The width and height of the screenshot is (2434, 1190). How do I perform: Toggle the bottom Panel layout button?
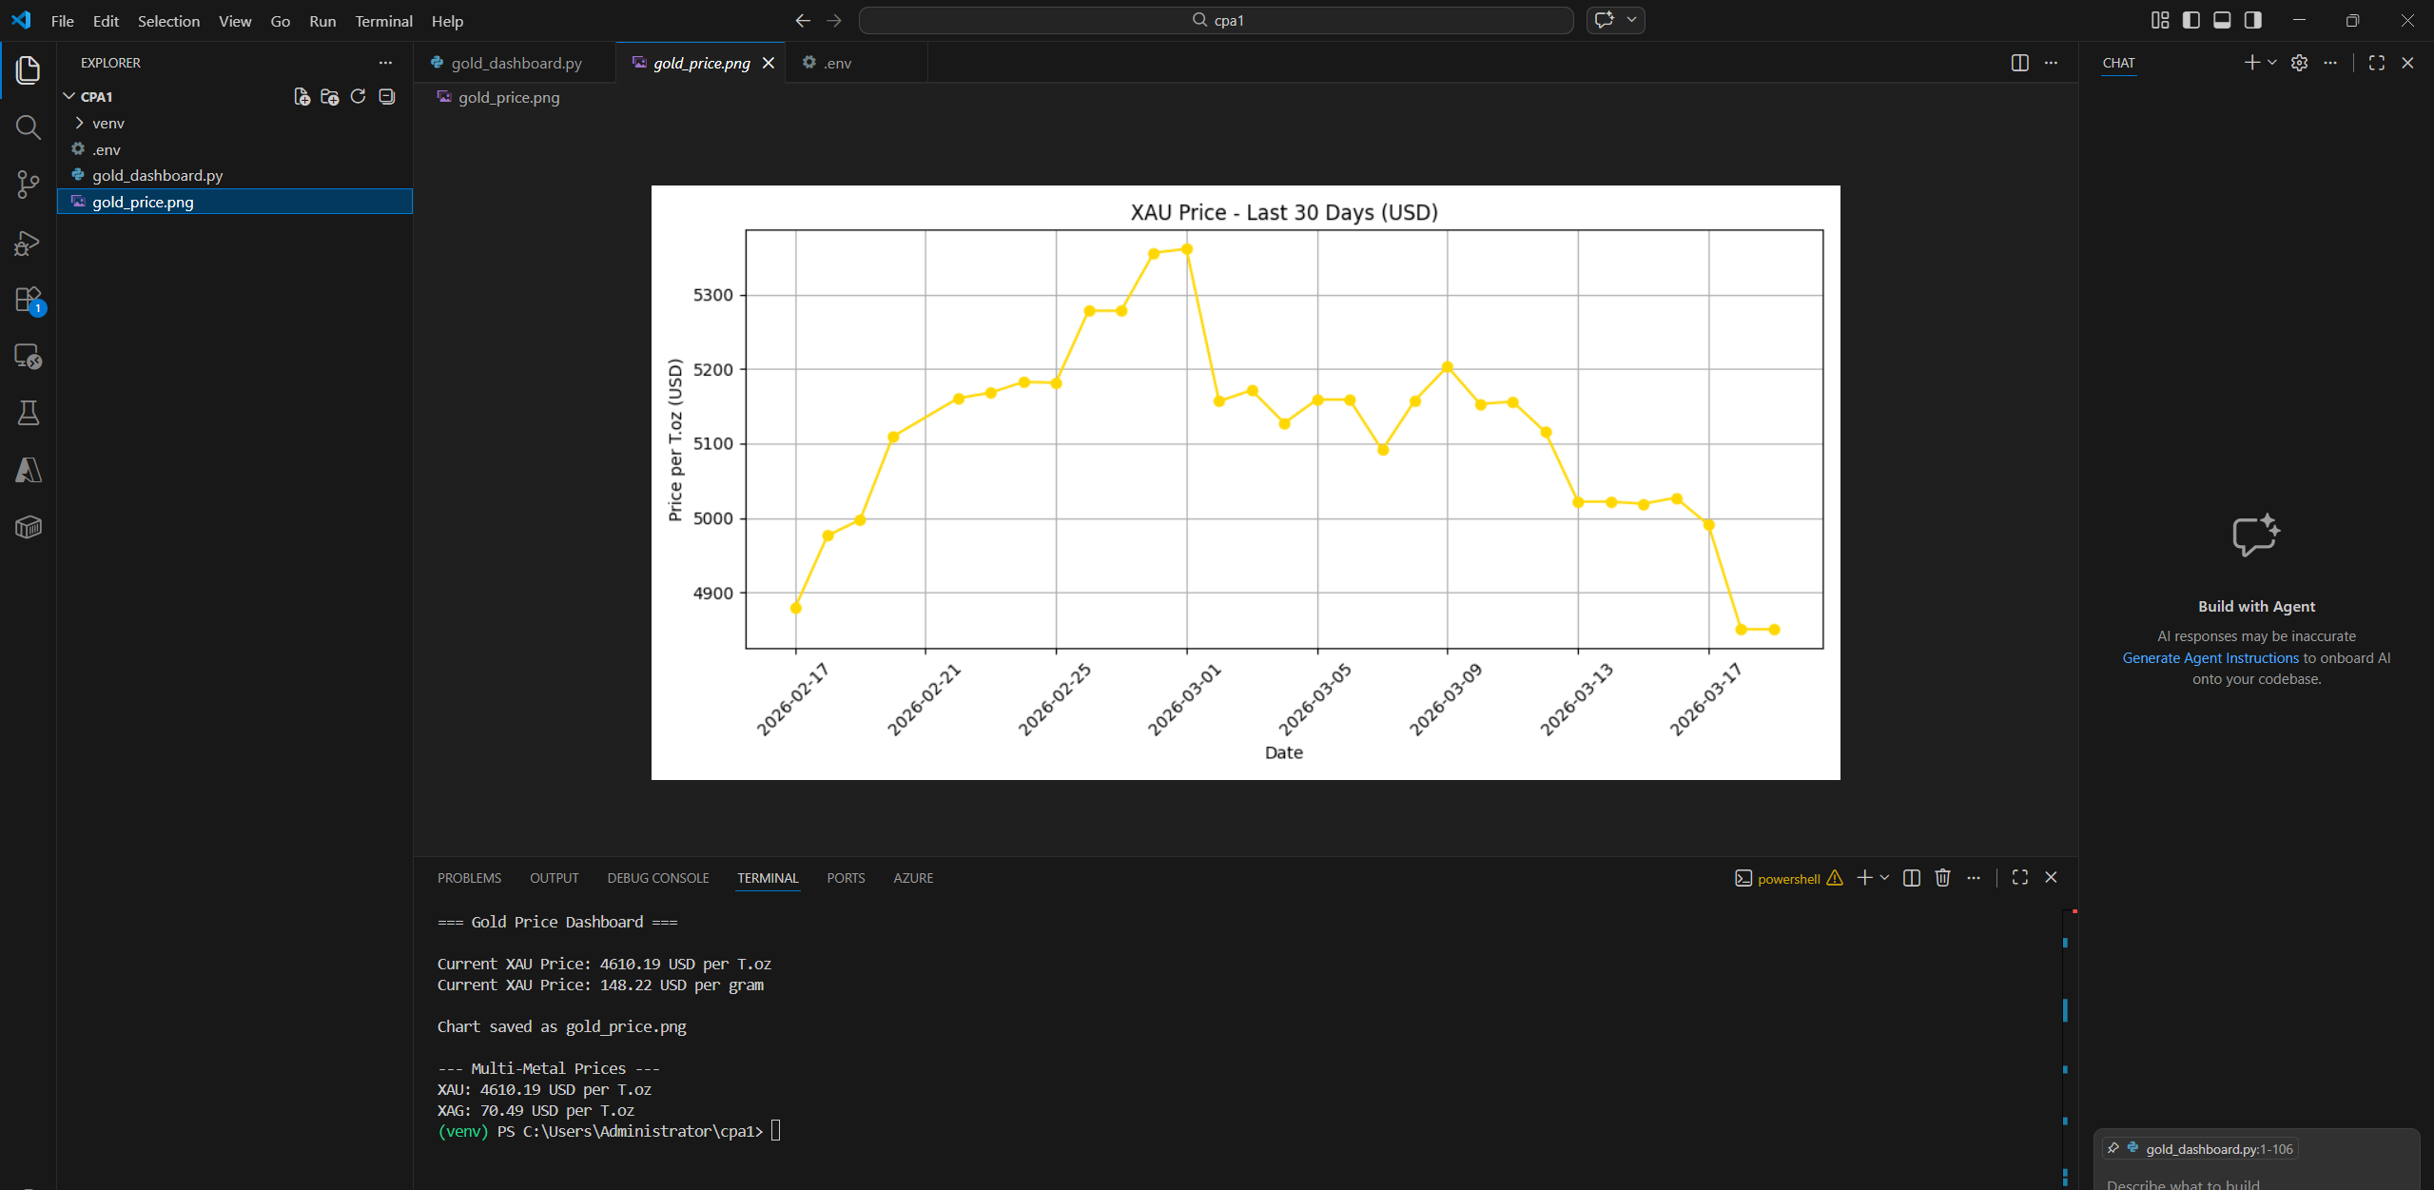pos(2222,20)
